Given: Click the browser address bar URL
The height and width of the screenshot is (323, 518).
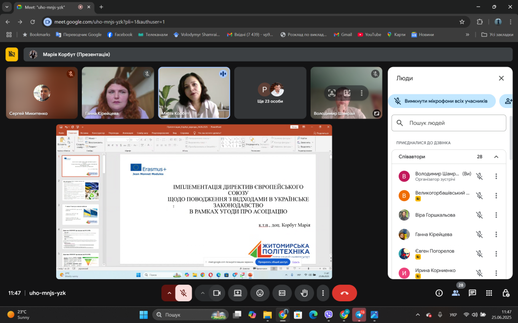Looking at the screenshot, I should tap(109, 22).
